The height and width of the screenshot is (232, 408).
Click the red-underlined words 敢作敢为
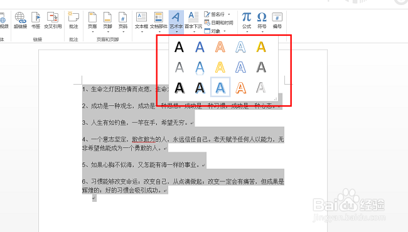[143, 139]
